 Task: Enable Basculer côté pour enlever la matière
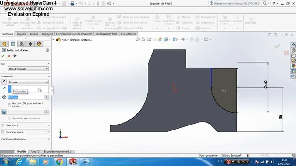pyautogui.click(x=9, y=105)
